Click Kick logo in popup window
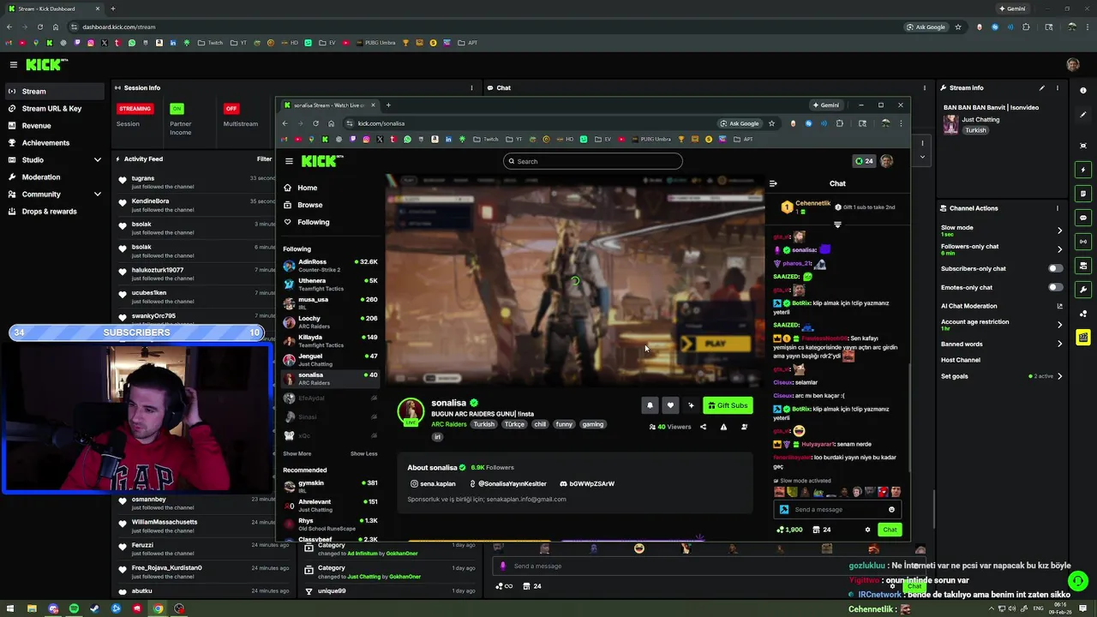This screenshot has width=1097, height=617. click(x=322, y=161)
